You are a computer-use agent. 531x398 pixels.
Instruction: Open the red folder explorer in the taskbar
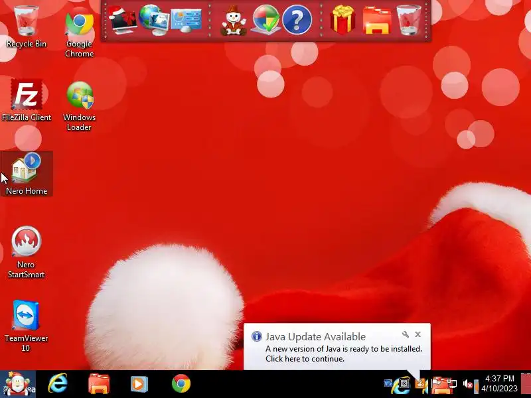[x=98, y=384]
